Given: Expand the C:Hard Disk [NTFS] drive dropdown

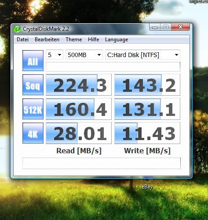Looking at the screenshot, I should pos(142,55).
